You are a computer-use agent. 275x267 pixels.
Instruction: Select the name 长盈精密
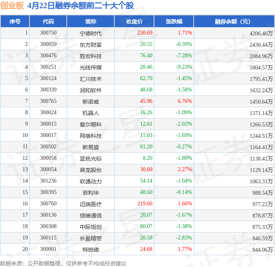tap(91, 238)
